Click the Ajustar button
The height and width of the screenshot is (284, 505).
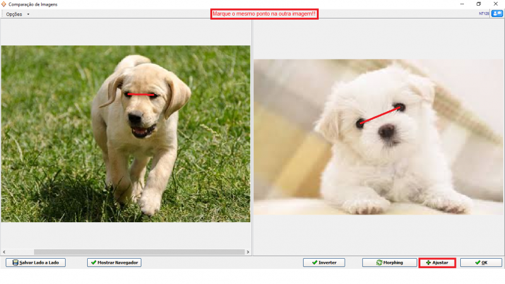click(437, 262)
